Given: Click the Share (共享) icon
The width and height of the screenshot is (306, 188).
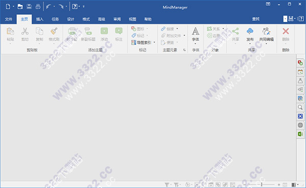Looking at the screenshot, I should coord(235,31).
